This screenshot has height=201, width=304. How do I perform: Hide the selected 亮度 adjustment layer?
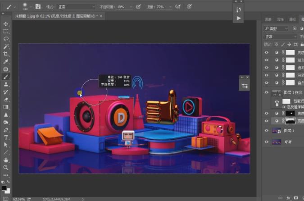(267, 121)
